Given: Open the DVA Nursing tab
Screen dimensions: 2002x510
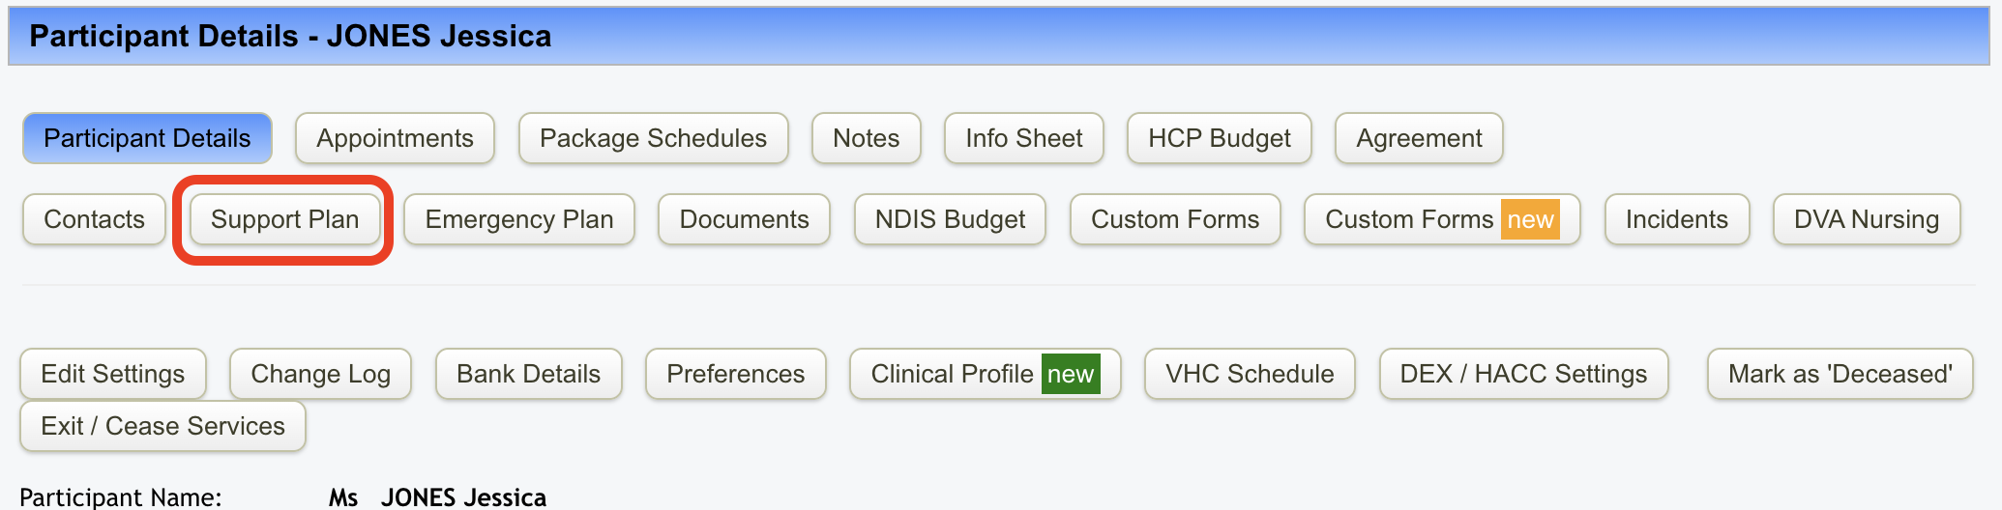Looking at the screenshot, I should [1866, 219].
